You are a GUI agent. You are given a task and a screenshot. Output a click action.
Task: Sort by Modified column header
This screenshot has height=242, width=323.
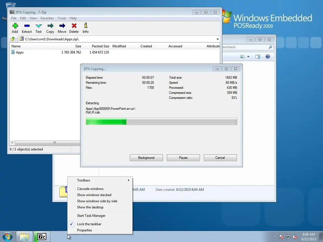tap(124, 46)
